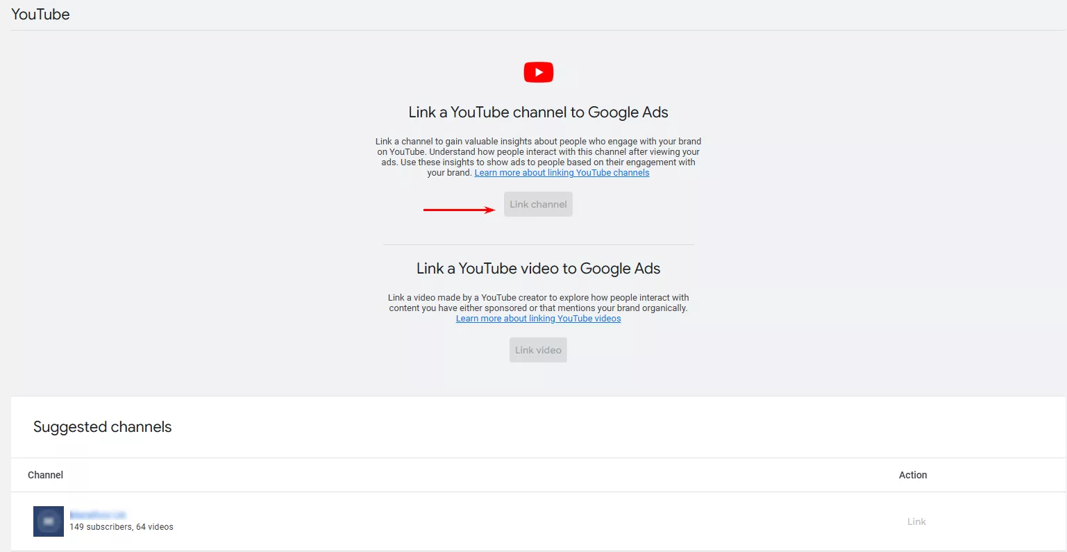Click the Suggested channels heading

102,426
